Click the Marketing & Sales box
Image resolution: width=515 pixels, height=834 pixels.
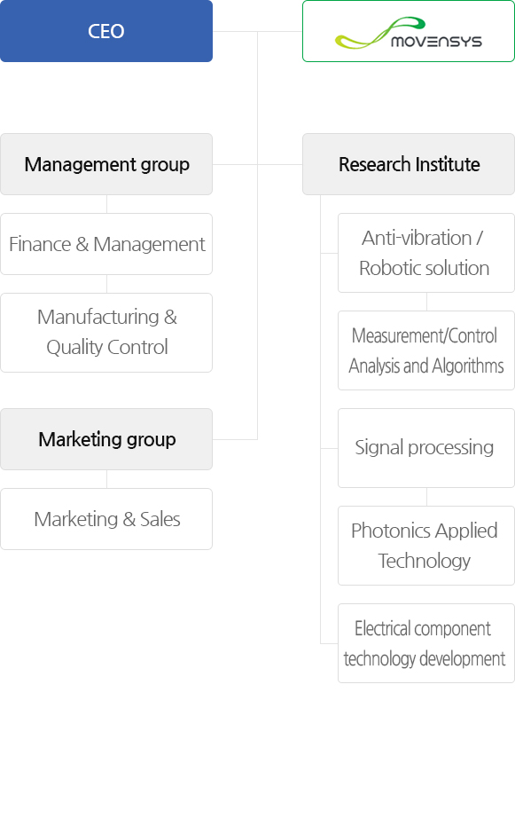(106, 519)
